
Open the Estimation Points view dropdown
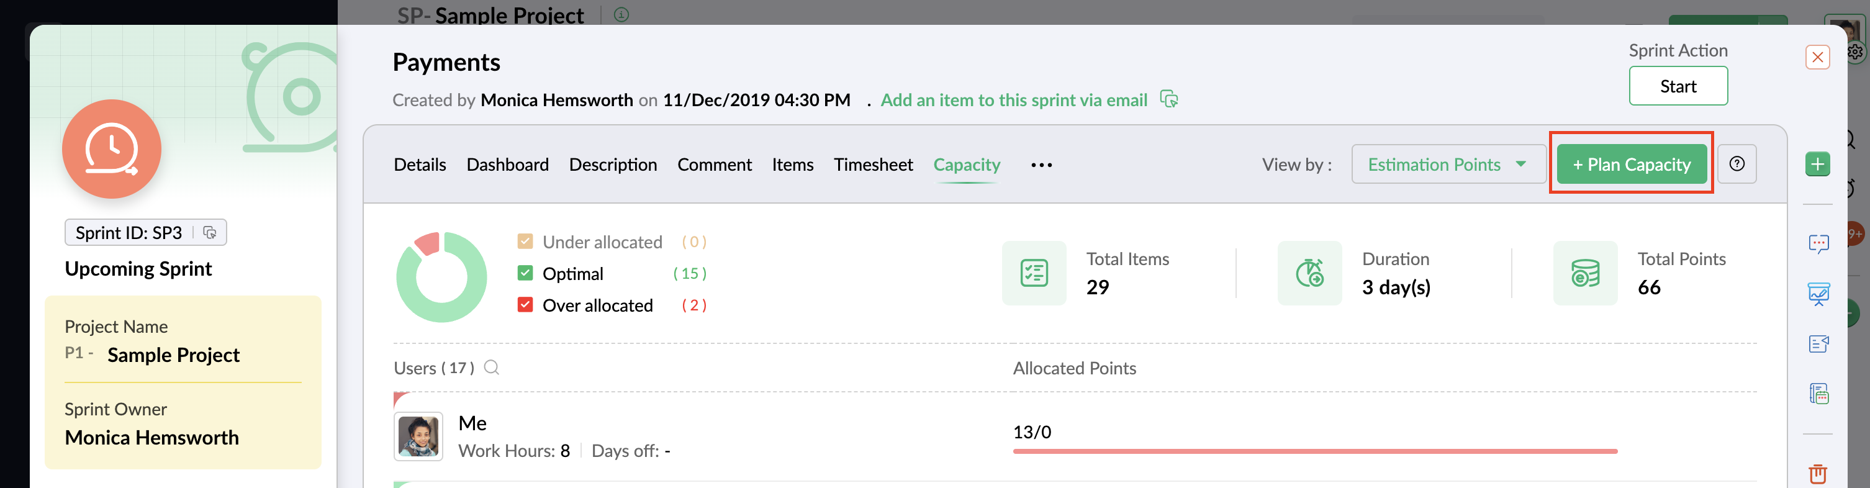1447,164
